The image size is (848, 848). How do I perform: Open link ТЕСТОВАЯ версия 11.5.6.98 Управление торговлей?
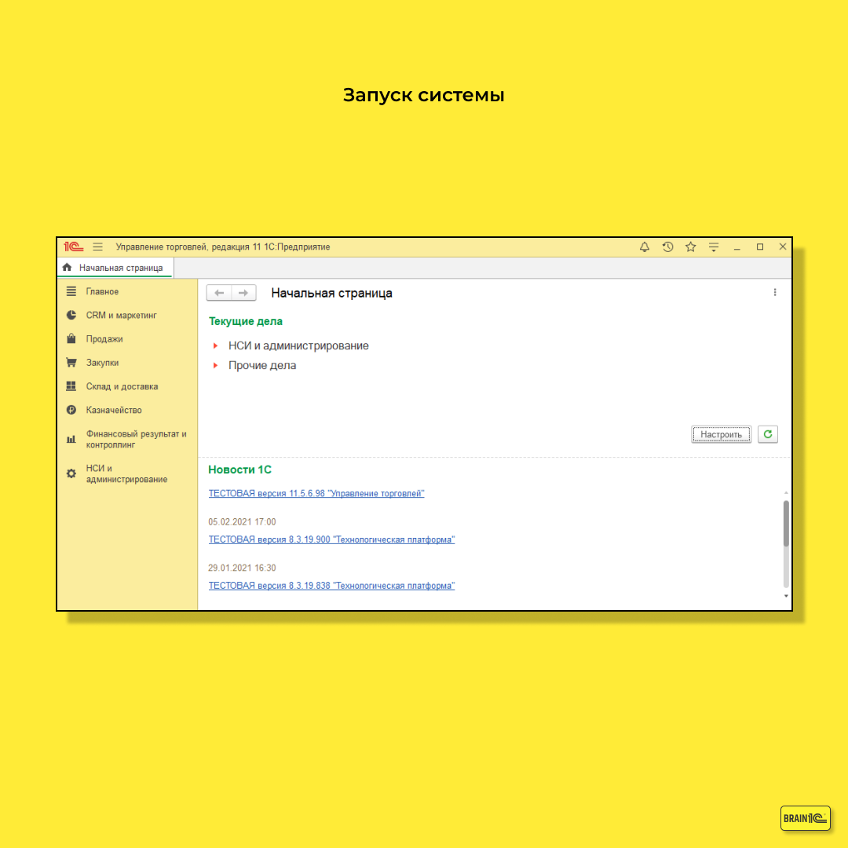point(316,493)
